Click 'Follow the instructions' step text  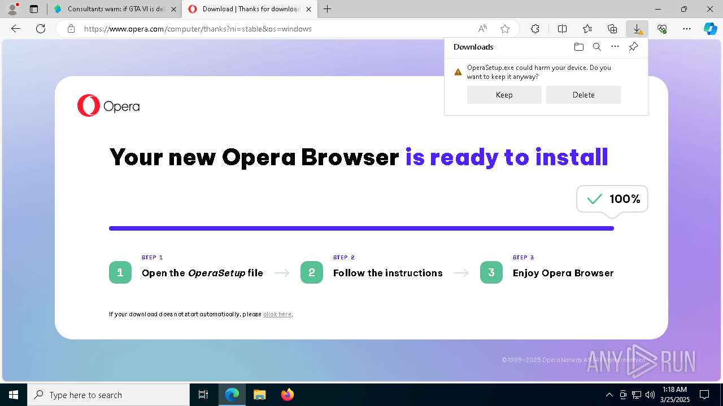point(387,273)
